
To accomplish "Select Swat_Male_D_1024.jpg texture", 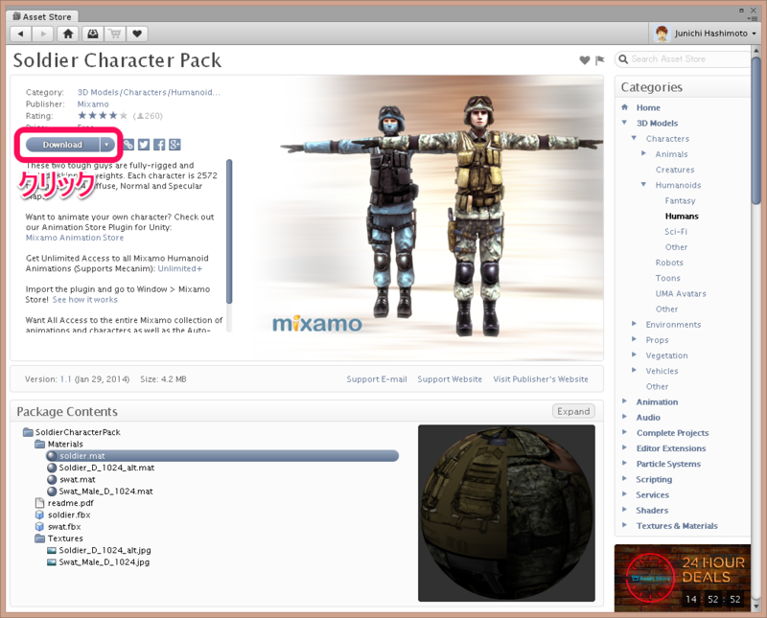I will [99, 562].
